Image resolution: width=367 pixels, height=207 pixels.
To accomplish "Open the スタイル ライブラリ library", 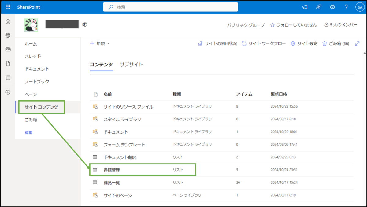I will point(122,119).
